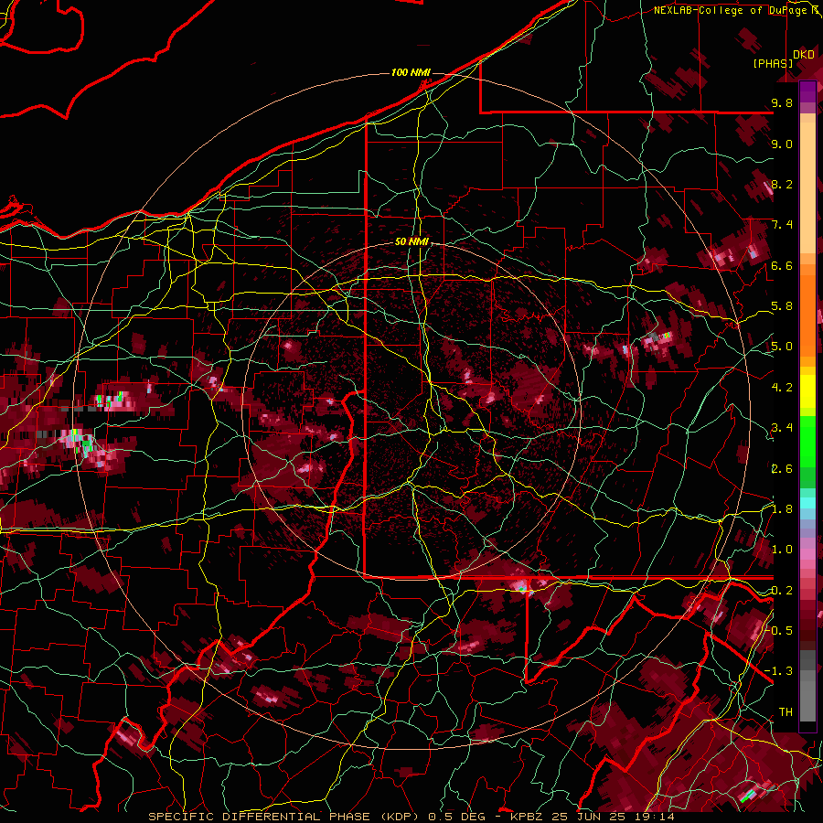823x823 pixels.
Task: Click the DKD product label
Action: pos(804,55)
